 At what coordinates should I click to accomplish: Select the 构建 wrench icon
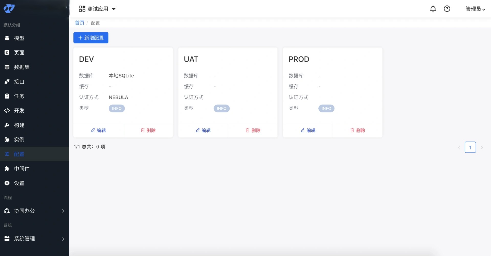pyautogui.click(x=7, y=125)
